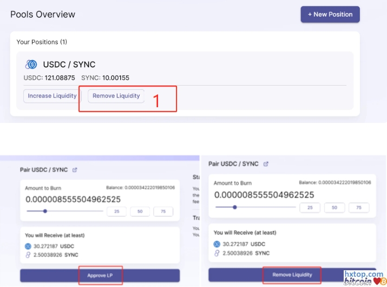Confirm with the wide Remove Liquidity button
The height and width of the screenshot is (287, 387).
[x=292, y=275]
